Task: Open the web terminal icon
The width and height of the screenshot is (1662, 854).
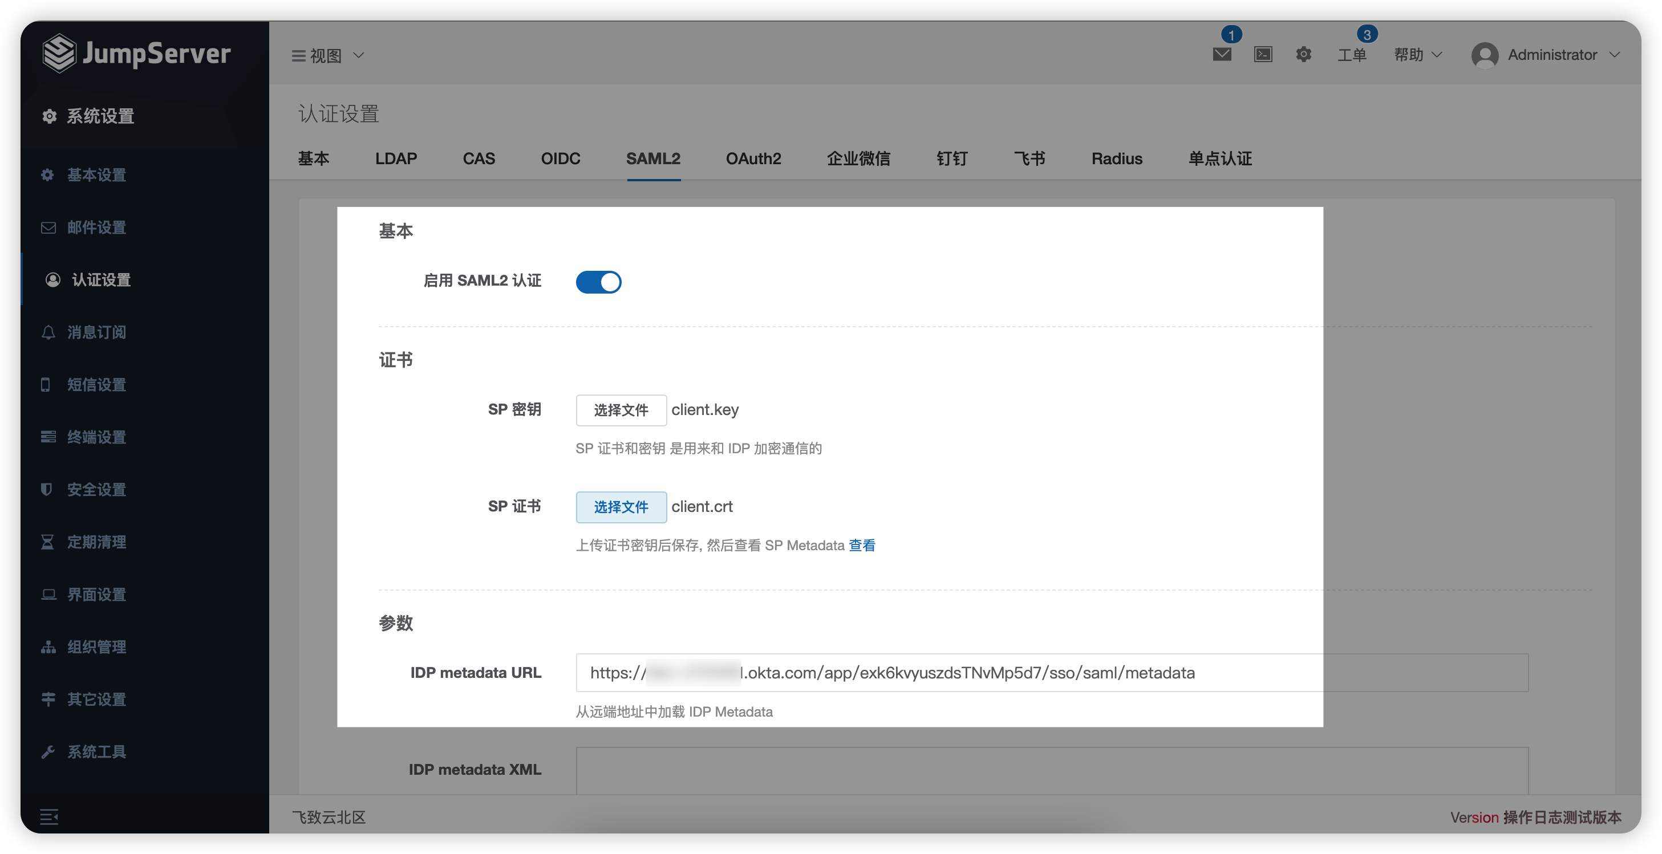Action: [1263, 55]
